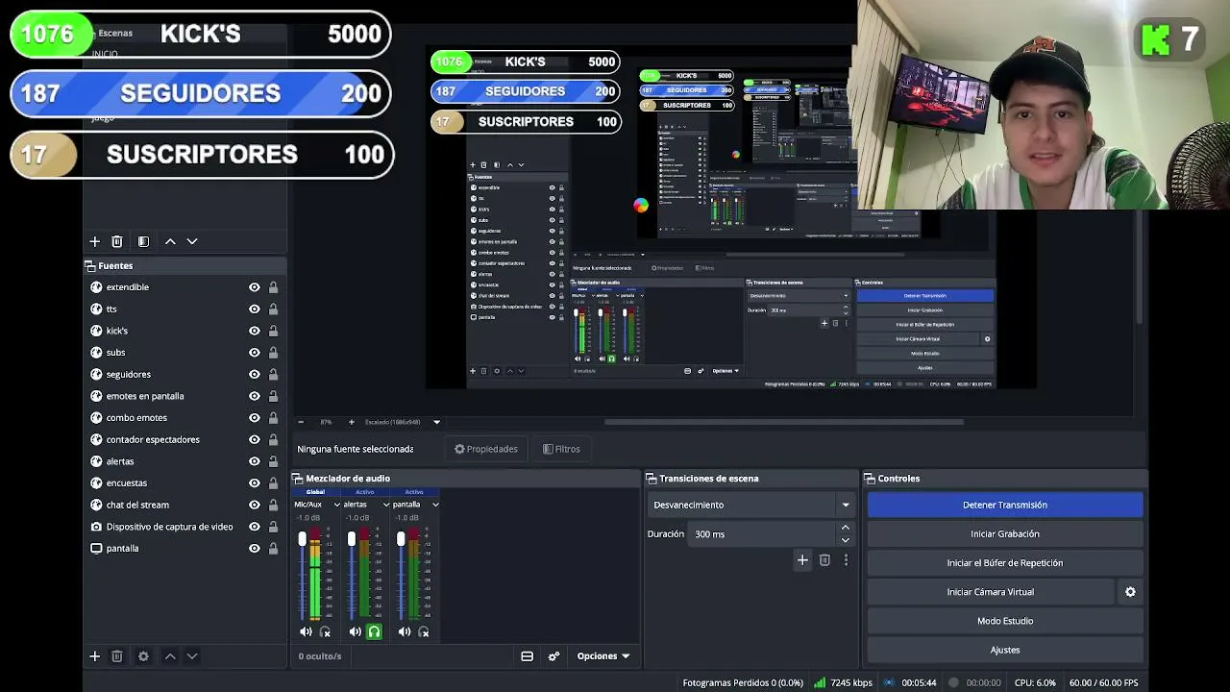Click the display icon of the pantalla source
Image resolution: width=1230 pixels, height=692 pixels.
coord(96,549)
